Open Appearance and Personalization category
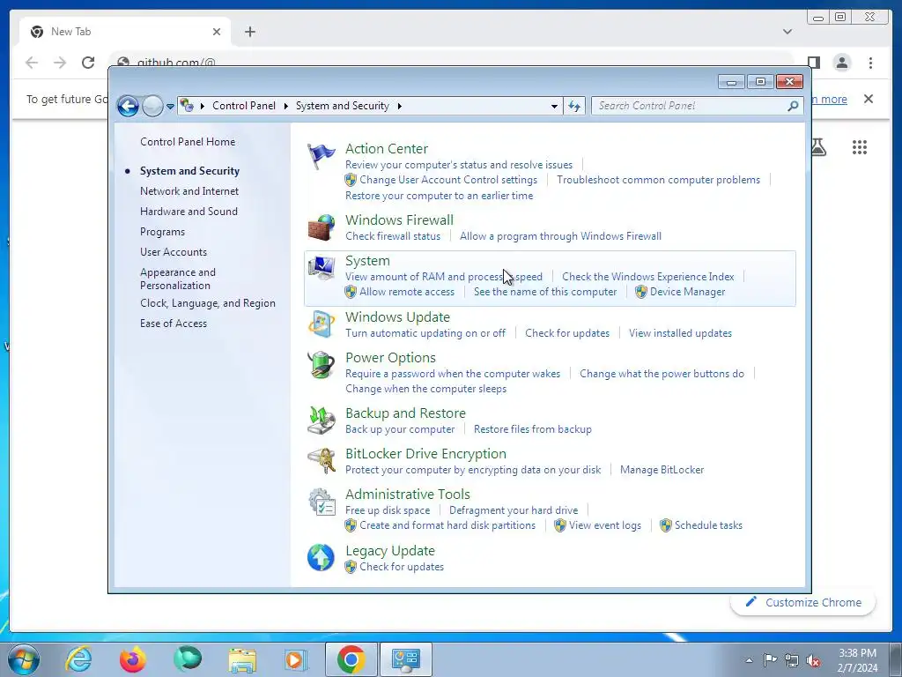 pos(178,279)
